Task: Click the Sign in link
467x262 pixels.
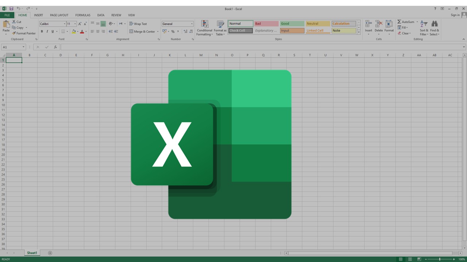Action: [455, 15]
